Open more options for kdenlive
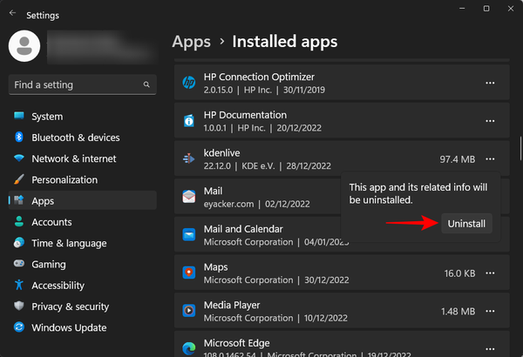The width and height of the screenshot is (523, 357). [490, 159]
